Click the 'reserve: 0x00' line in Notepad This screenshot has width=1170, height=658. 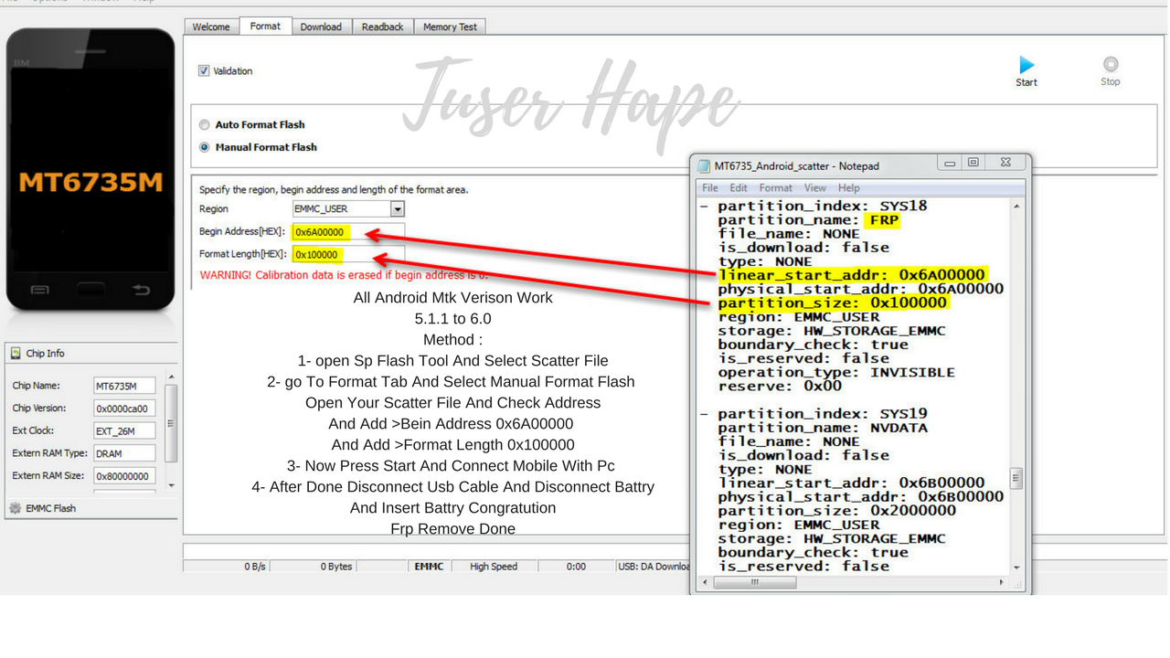[780, 386]
